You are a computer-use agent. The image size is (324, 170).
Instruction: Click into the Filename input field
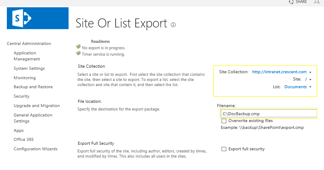[x=268, y=113]
